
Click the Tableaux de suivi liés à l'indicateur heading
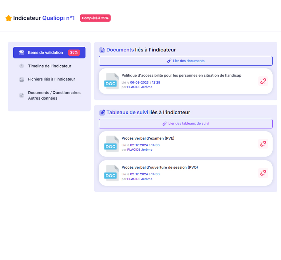coord(148,112)
